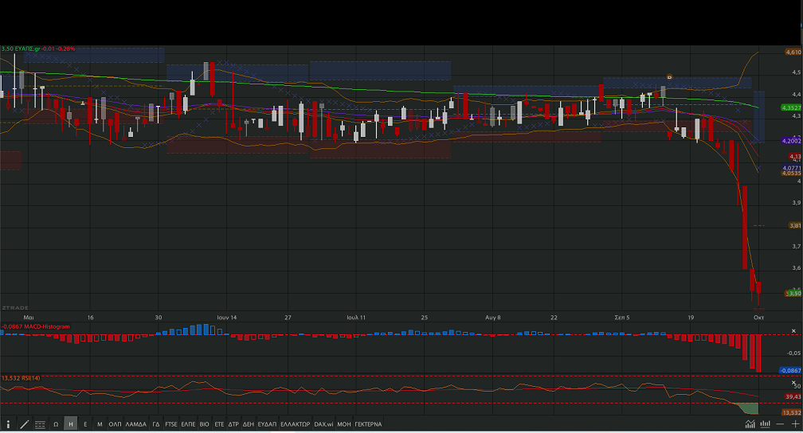Click the MACD-Histogram indicator label
The image size is (803, 433).
pyautogui.click(x=45, y=326)
